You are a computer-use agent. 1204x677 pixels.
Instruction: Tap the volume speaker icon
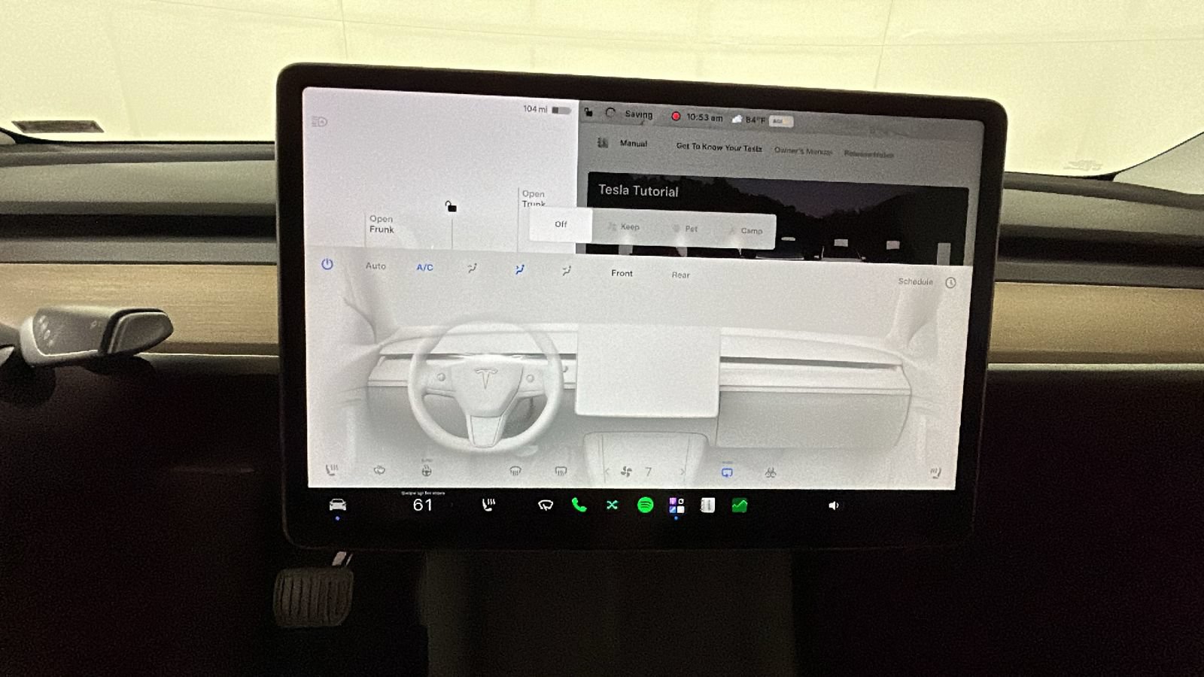point(834,505)
